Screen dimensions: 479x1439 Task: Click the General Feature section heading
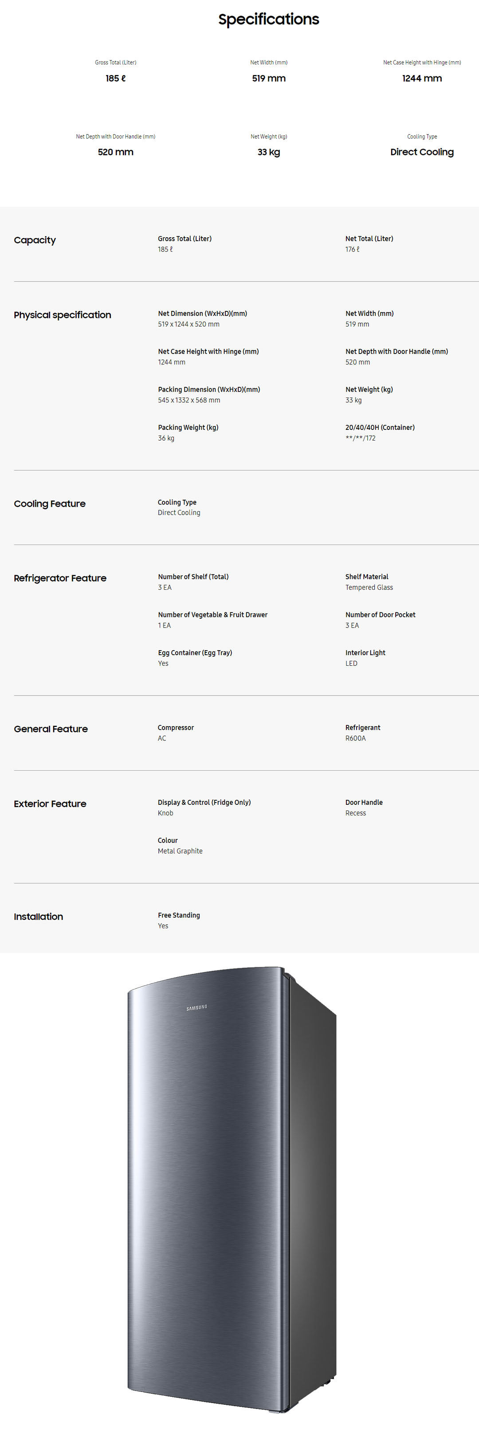point(51,729)
